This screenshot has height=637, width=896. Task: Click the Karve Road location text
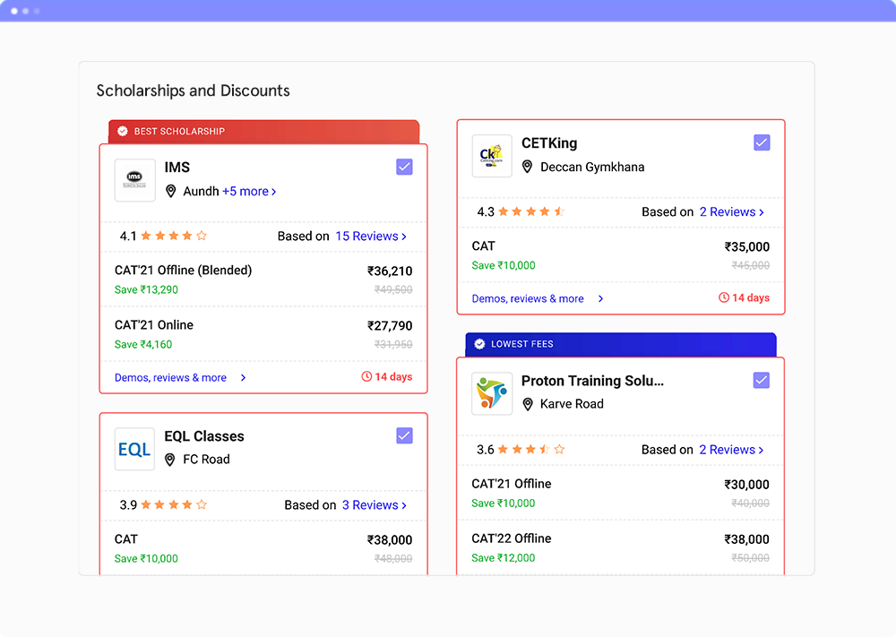coord(572,404)
